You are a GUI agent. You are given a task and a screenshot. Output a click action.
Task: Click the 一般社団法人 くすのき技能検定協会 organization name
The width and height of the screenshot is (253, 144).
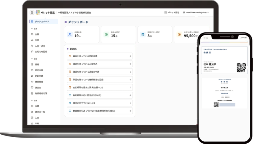(x=74, y=13)
